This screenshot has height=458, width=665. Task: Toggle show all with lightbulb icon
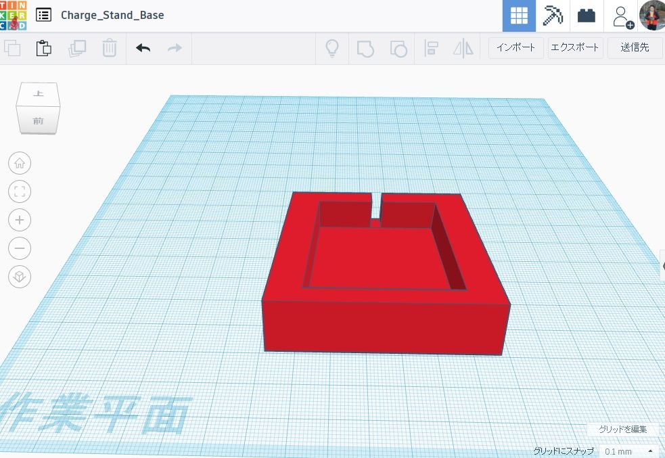point(332,48)
